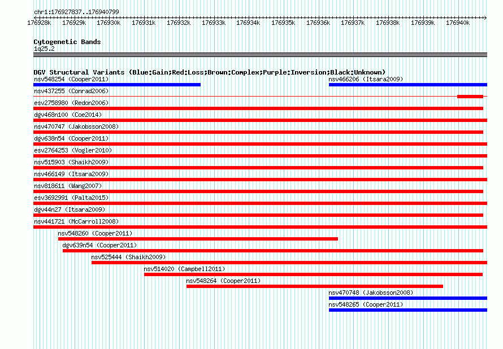Click nsv466149 (Itsara2009) label

point(71,174)
